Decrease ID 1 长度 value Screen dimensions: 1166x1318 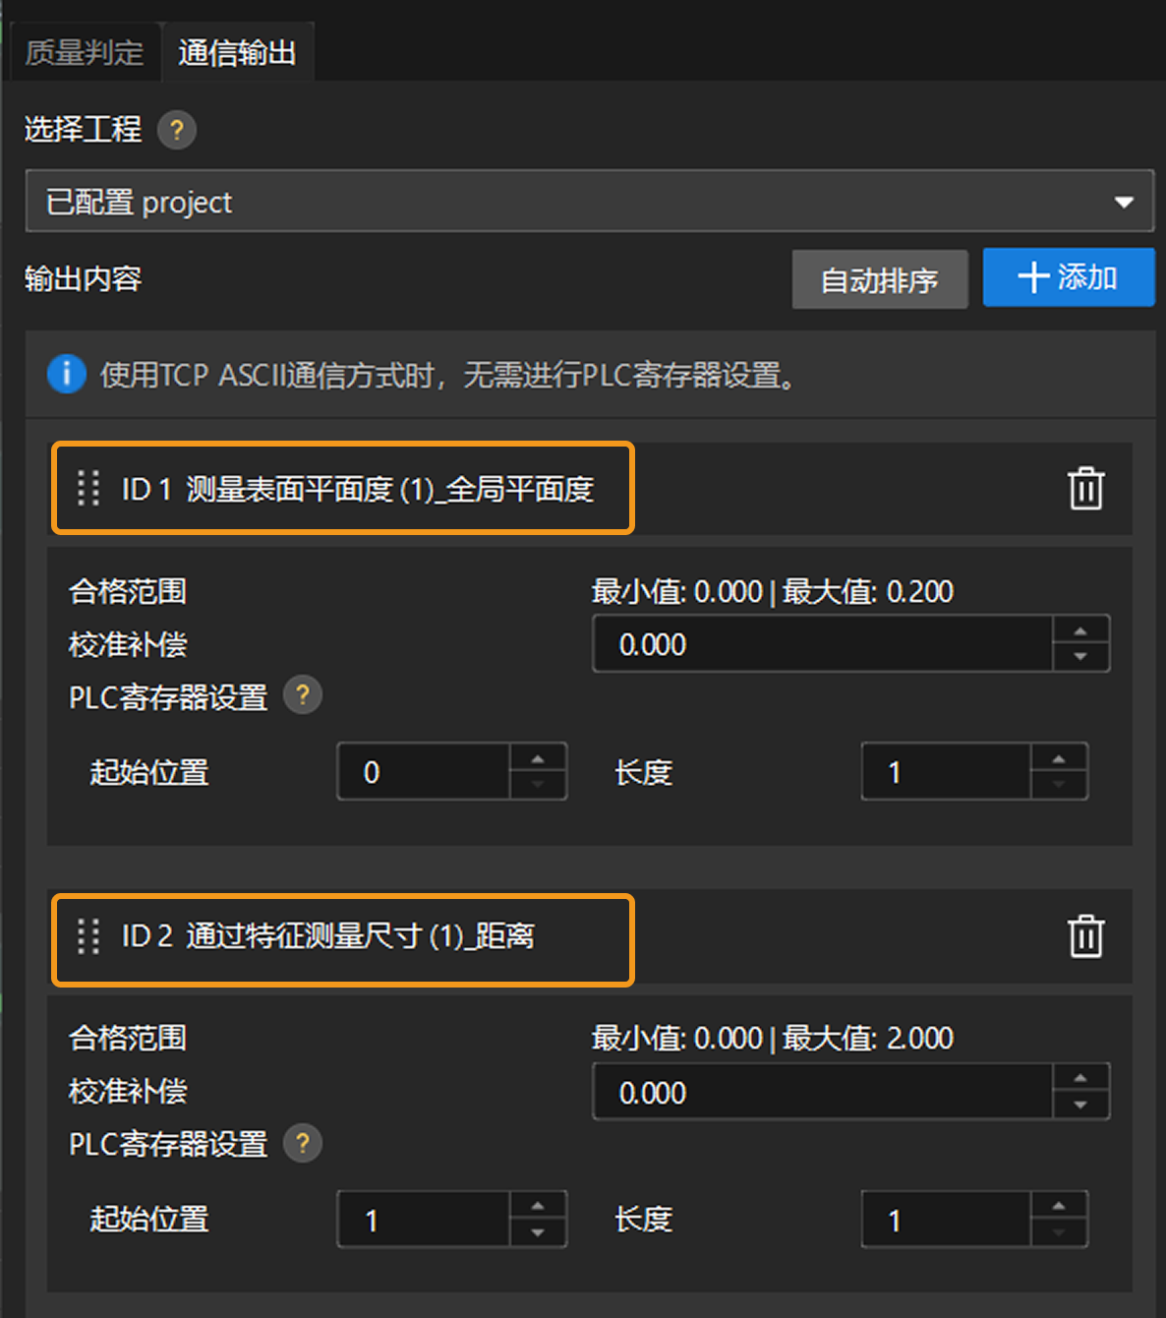click(x=1059, y=785)
